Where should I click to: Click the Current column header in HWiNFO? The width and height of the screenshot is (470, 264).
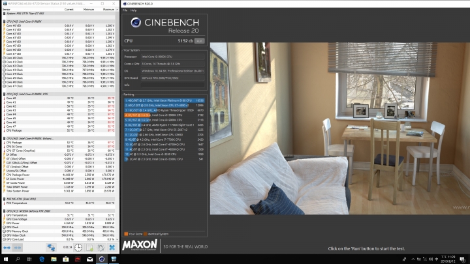69,10
